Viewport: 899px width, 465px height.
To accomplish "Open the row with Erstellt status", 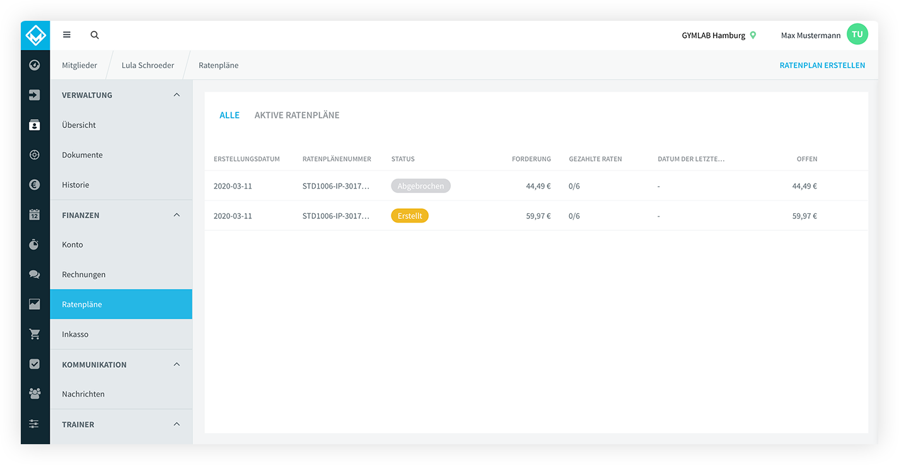I will click(x=536, y=216).
